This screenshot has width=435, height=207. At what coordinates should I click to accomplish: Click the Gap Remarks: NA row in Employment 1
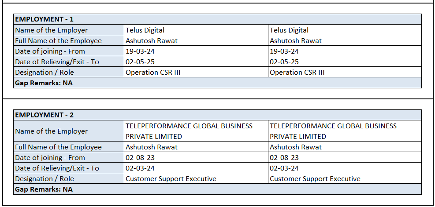(44, 83)
